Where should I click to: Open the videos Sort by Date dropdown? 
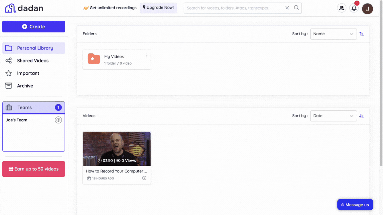(333, 116)
